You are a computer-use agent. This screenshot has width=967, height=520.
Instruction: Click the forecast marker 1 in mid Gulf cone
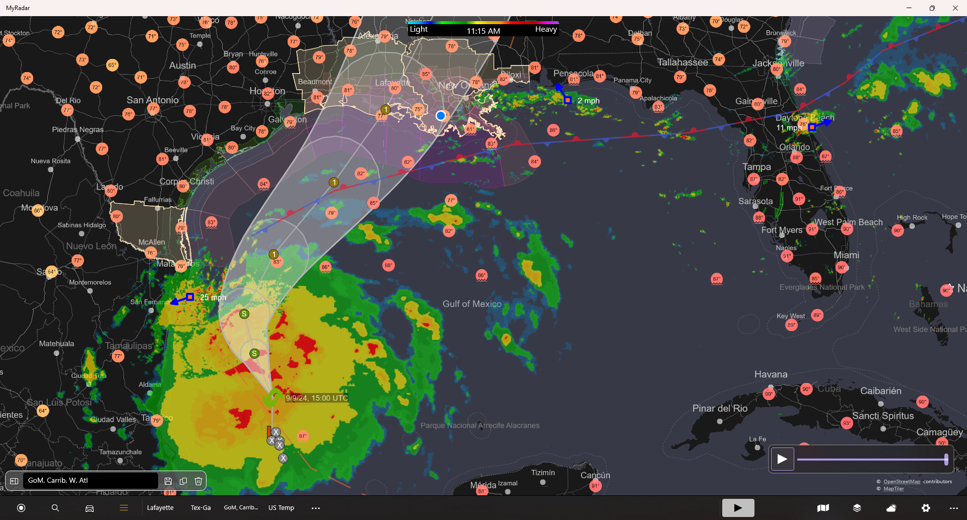click(334, 182)
